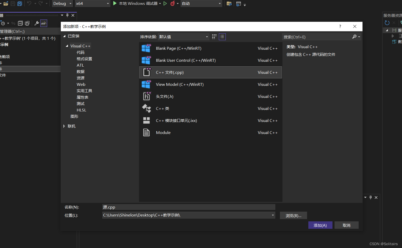This screenshot has height=248, width=402.
Task: Select the 测试 category
Action: click(x=81, y=104)
